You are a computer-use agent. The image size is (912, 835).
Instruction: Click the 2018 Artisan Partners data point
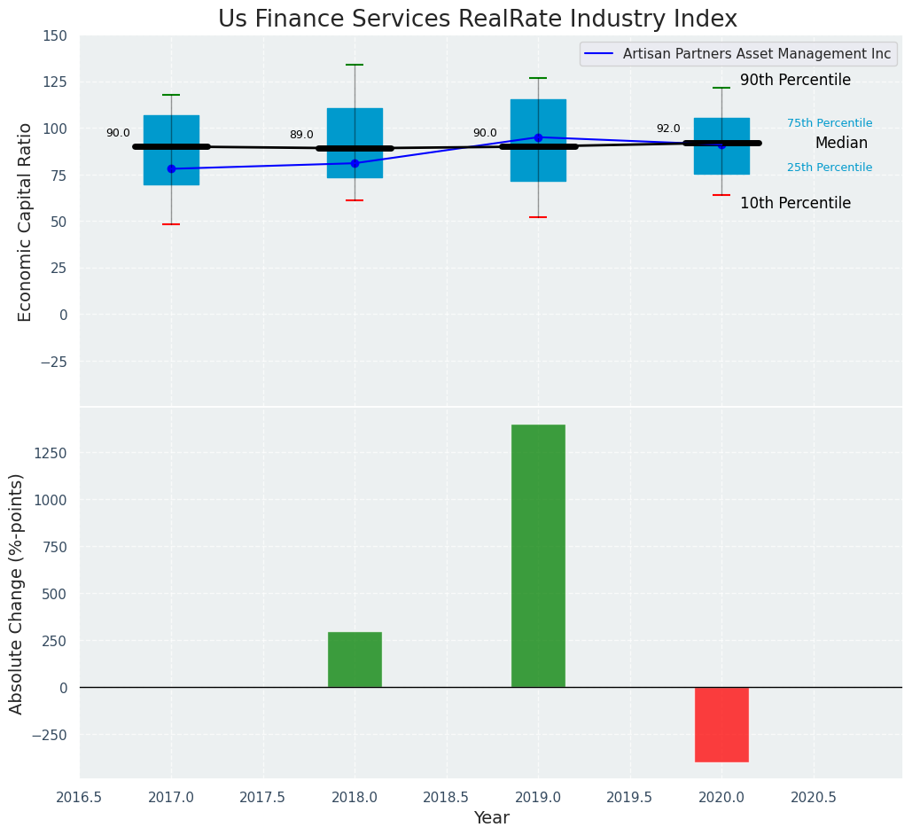coord(355,163)
